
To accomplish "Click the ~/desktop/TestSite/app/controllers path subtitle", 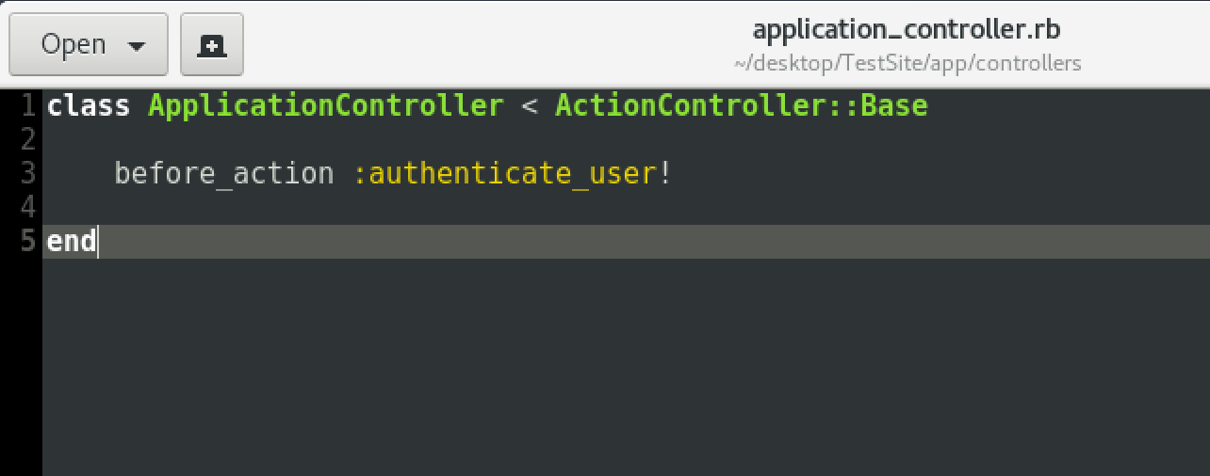I will (907, 63).
